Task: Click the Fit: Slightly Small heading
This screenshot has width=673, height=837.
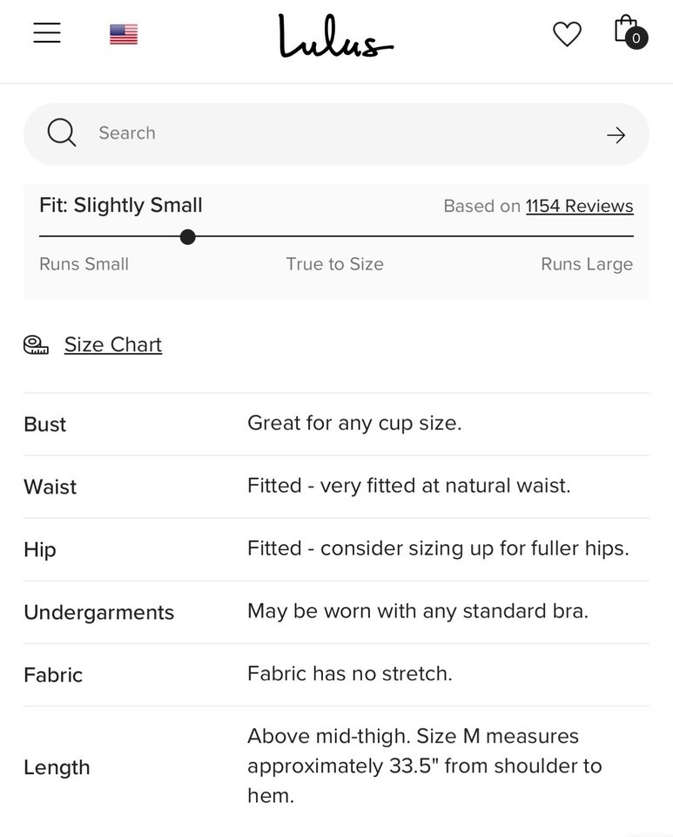Action: pyautogui.click(x=121, y=206)
